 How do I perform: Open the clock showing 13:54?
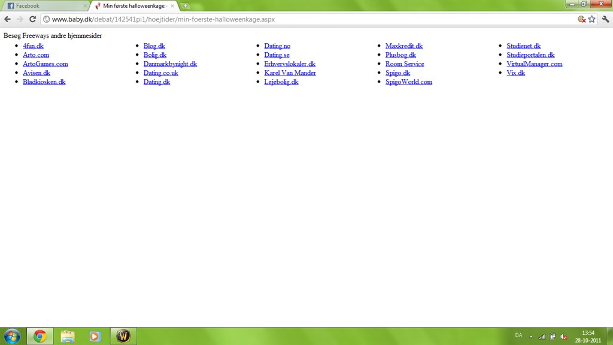(588, 337)
